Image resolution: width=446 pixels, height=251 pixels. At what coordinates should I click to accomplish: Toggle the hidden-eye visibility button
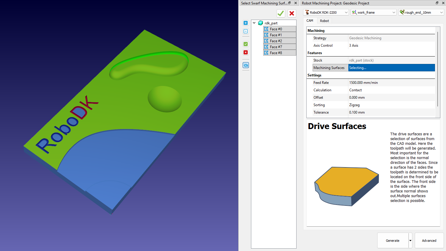tap(246, 65)
